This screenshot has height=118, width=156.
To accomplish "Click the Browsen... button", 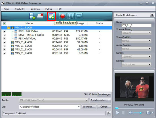I will coord(89,107).
